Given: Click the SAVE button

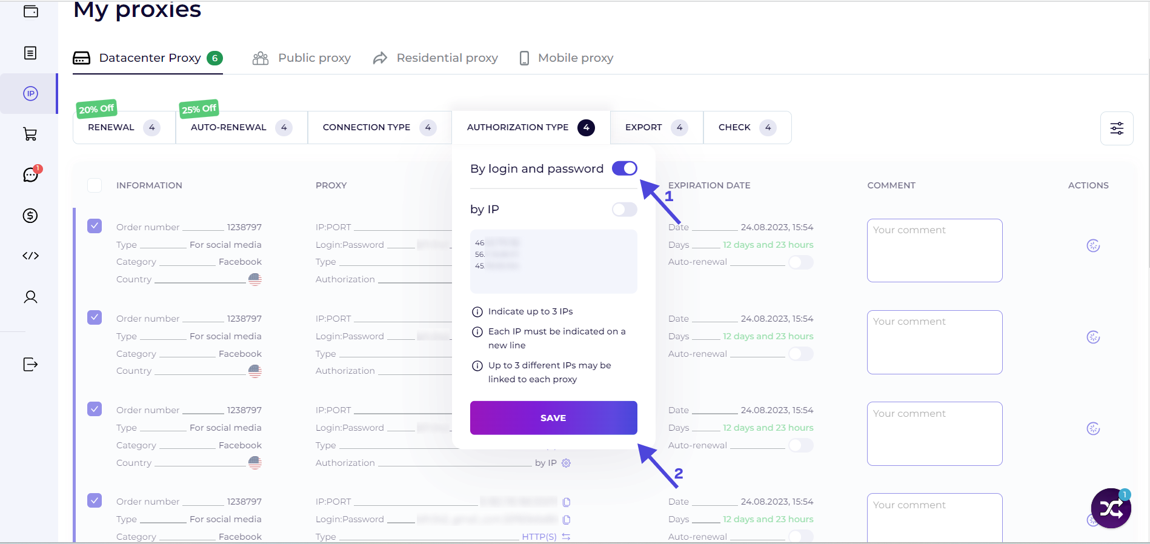Looking at the screenshot, I should (554, 418).
